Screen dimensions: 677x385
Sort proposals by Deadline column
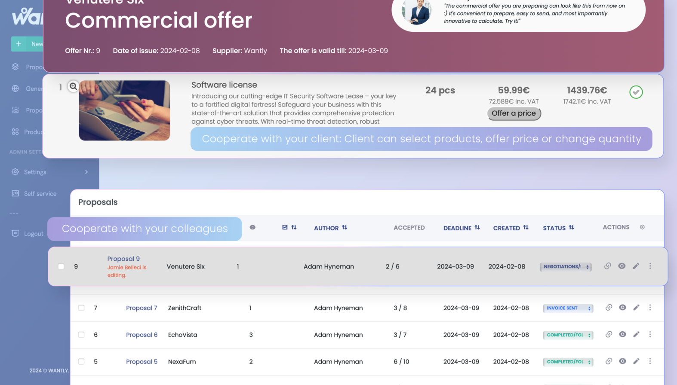(x=461, y=228)
